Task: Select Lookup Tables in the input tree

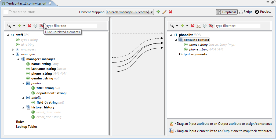Action: pos(27,127)
